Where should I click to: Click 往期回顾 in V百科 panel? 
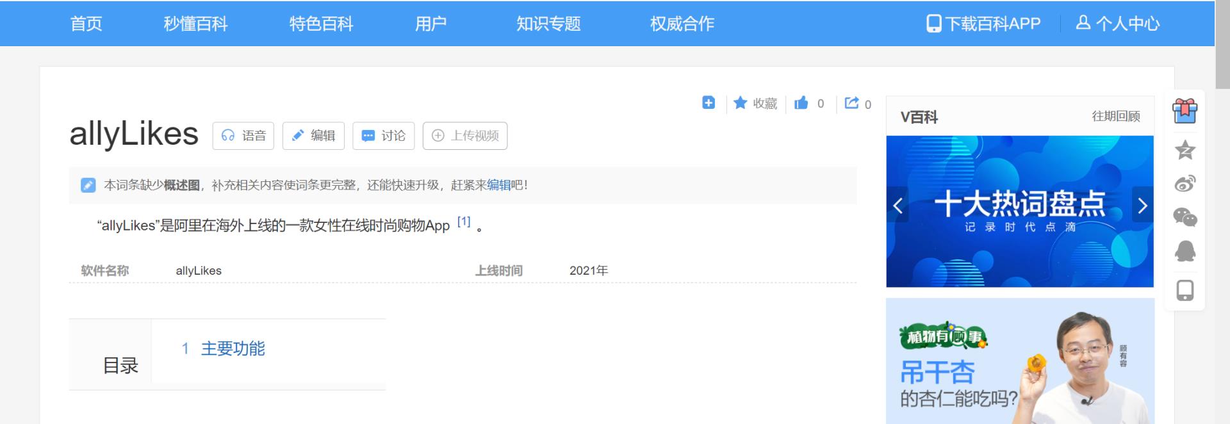1116,116
